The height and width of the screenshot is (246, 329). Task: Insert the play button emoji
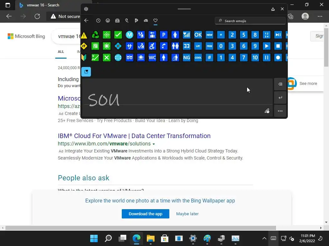(x=266, y=46)
